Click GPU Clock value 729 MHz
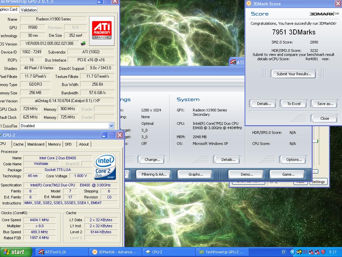Image resolution: width=342 pixels, height=257 pixels. 30,109
